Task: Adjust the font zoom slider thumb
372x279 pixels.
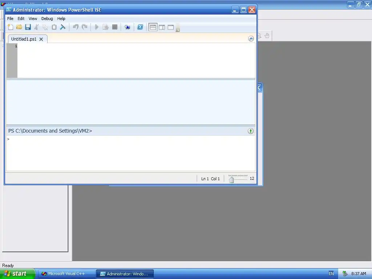Action: click(x=231, y=179)
